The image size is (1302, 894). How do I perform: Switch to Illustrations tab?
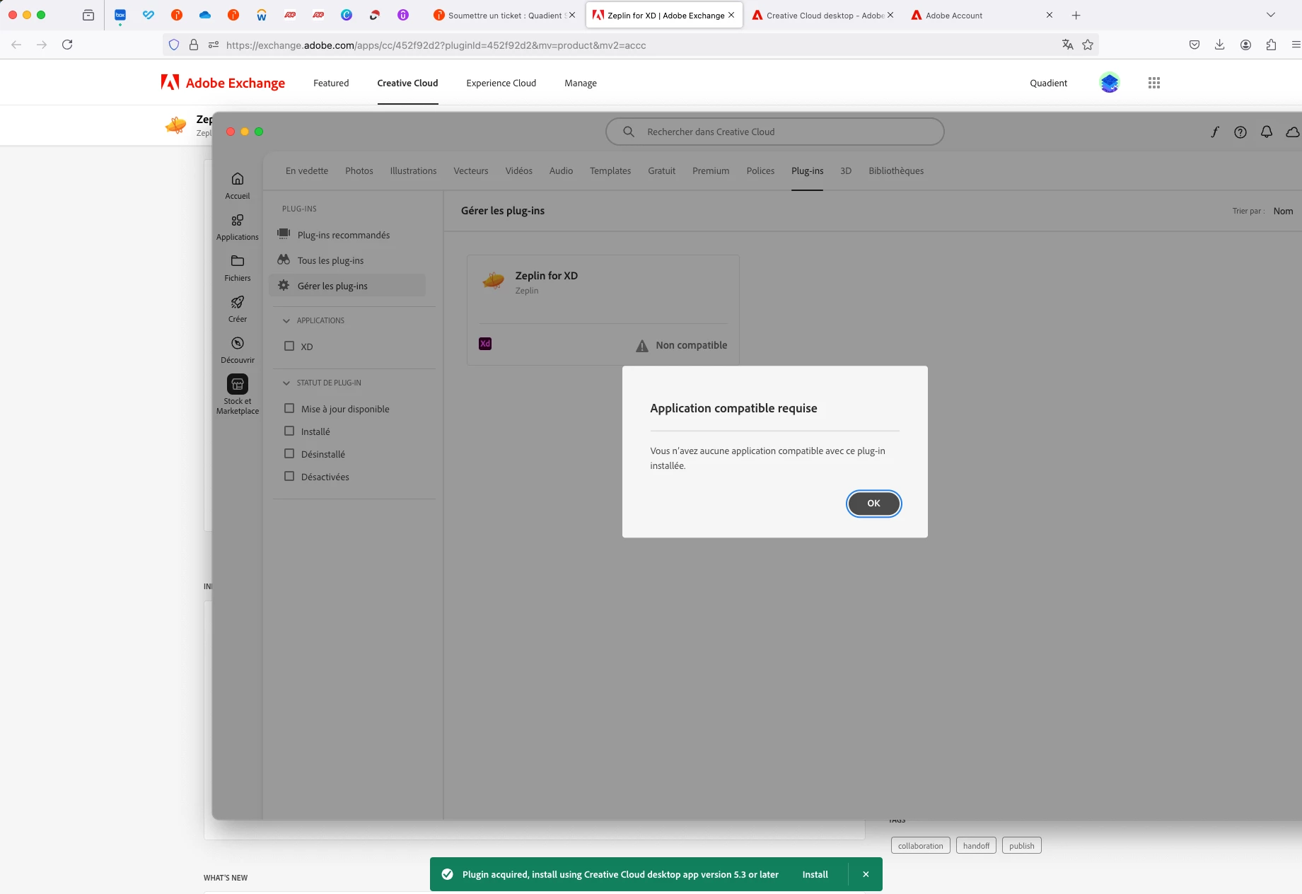pyautogui.click(x=413, y=170)
